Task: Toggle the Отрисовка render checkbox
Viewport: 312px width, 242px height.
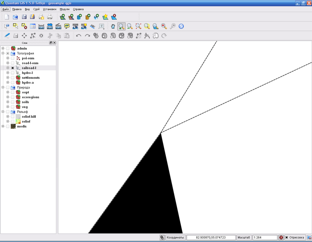Action: pos(287,237)
